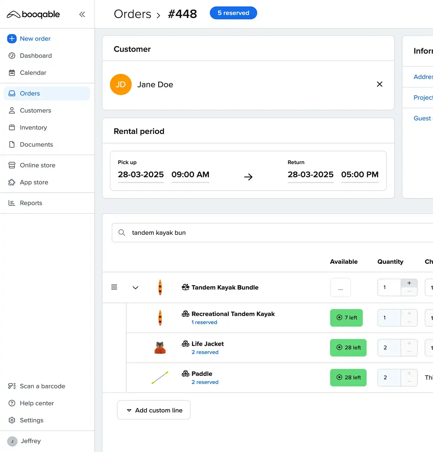Open the Inventory section

[x=33, y=127]
